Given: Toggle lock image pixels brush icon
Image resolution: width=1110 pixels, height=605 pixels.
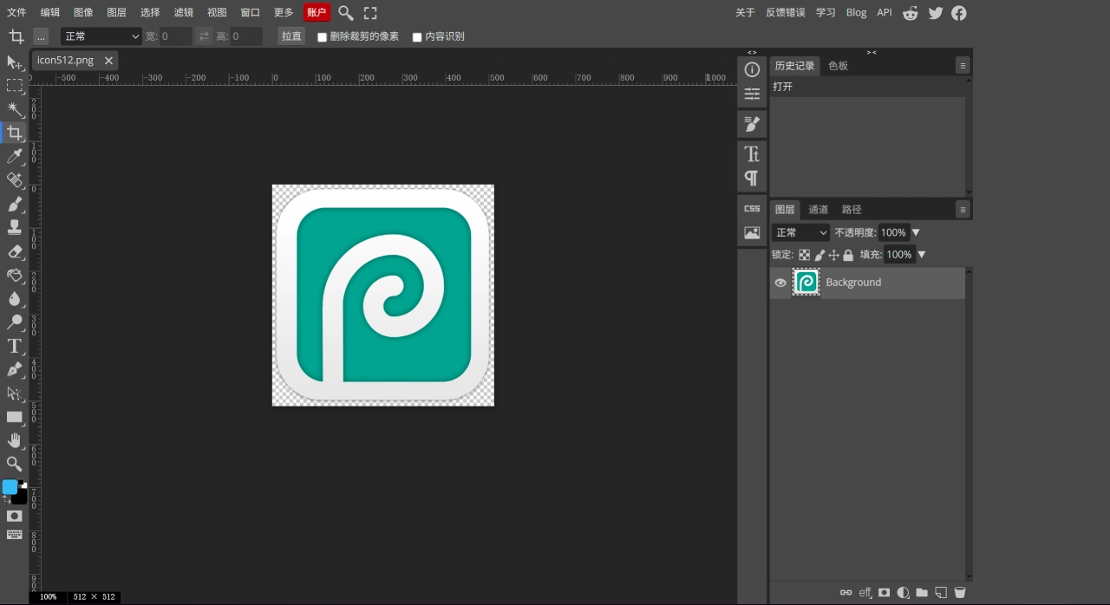Looking at the screenshot, I should pos(819,255).
